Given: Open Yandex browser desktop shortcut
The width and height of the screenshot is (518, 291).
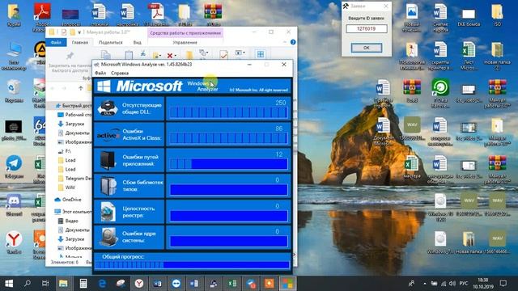Looking at the screenshot, I should (x=14, y=242).
